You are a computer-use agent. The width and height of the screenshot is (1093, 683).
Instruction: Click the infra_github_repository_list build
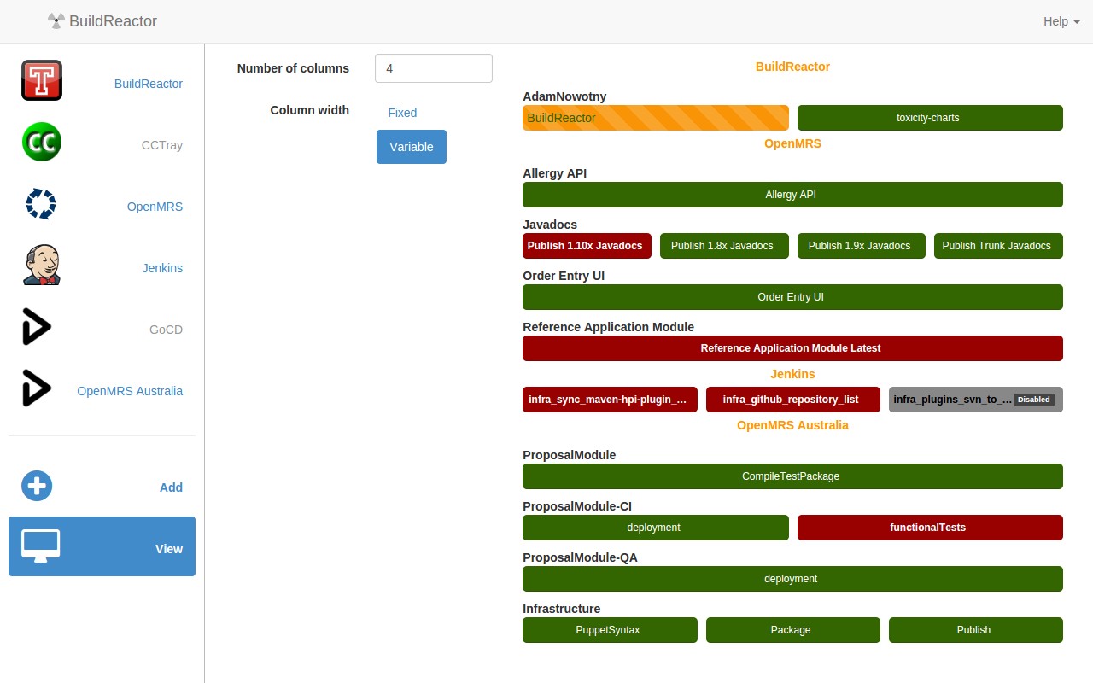pos(792,400)
